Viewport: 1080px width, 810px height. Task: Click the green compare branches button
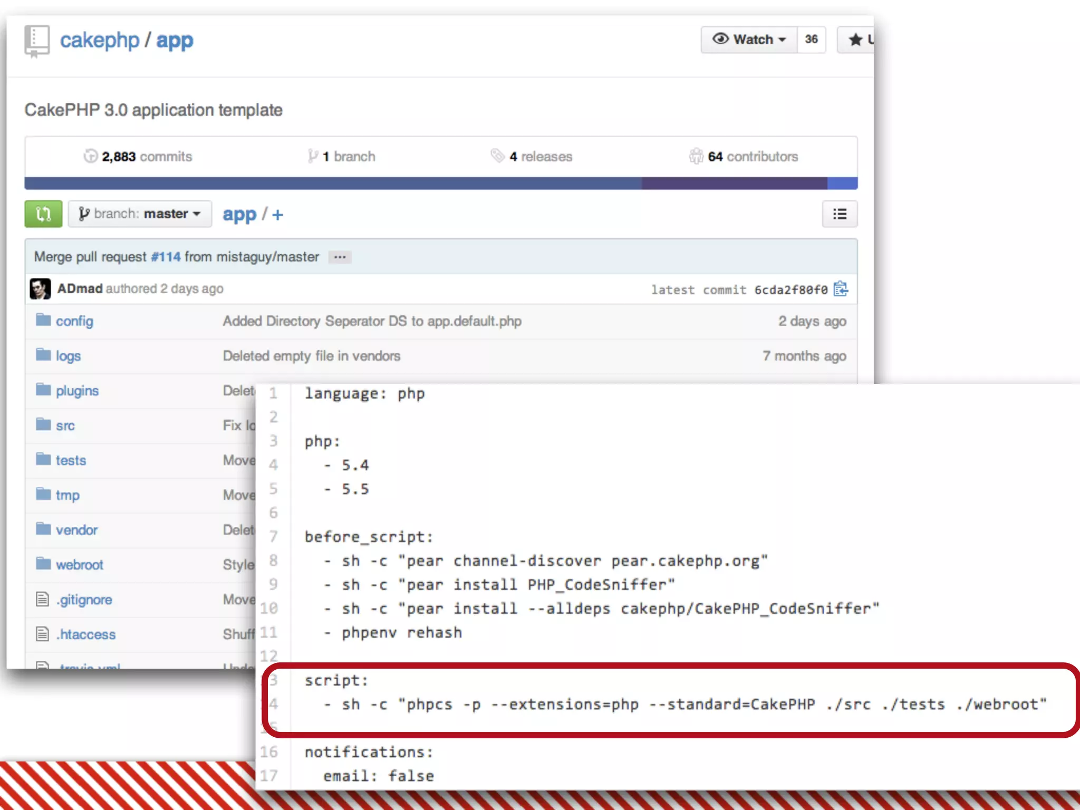coord(43,214)
